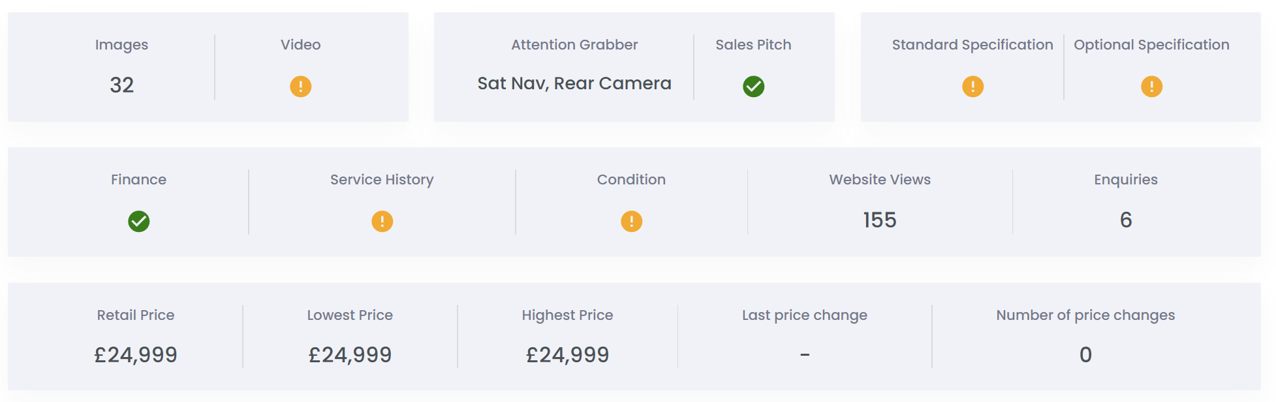Click the Sales Pitch green checkmark icon

(x=753, y=86)
